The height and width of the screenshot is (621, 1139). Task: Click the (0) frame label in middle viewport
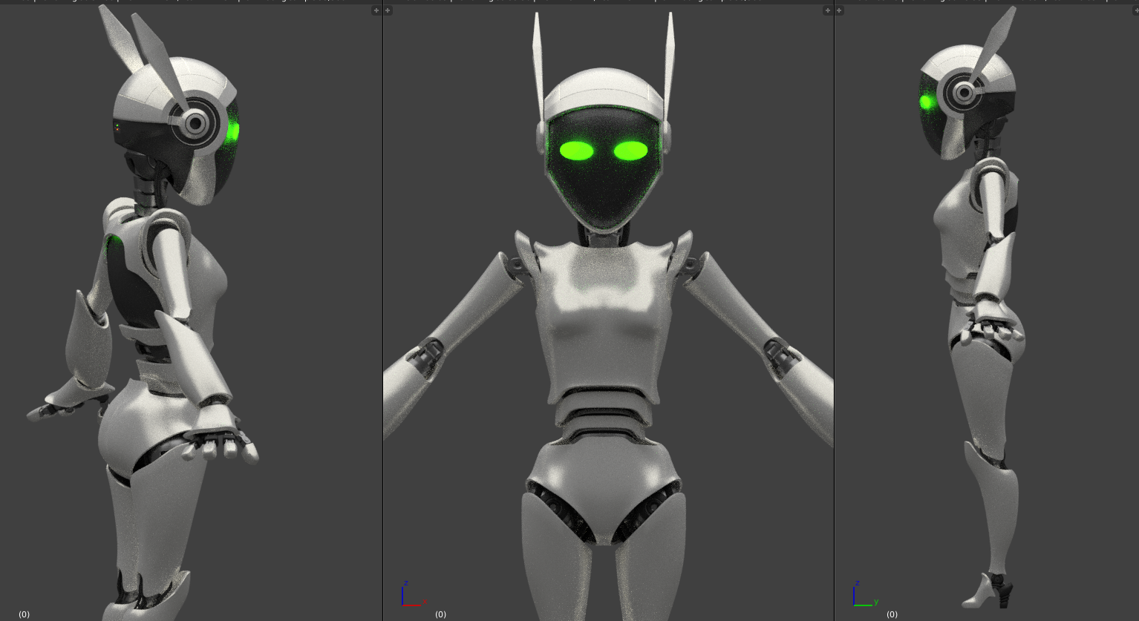coord(441,614)
